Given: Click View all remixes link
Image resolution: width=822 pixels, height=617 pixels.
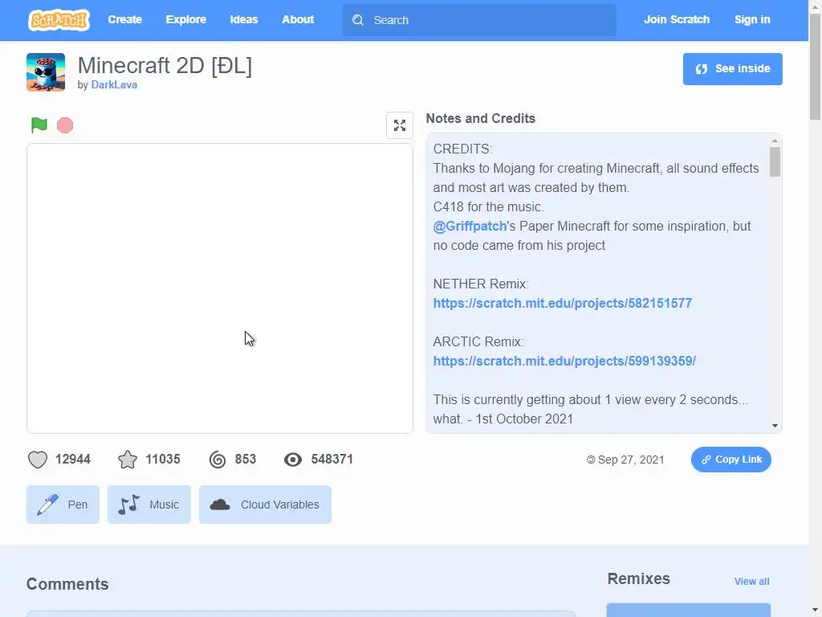Looking at the screenshot, I should [751, 582].
